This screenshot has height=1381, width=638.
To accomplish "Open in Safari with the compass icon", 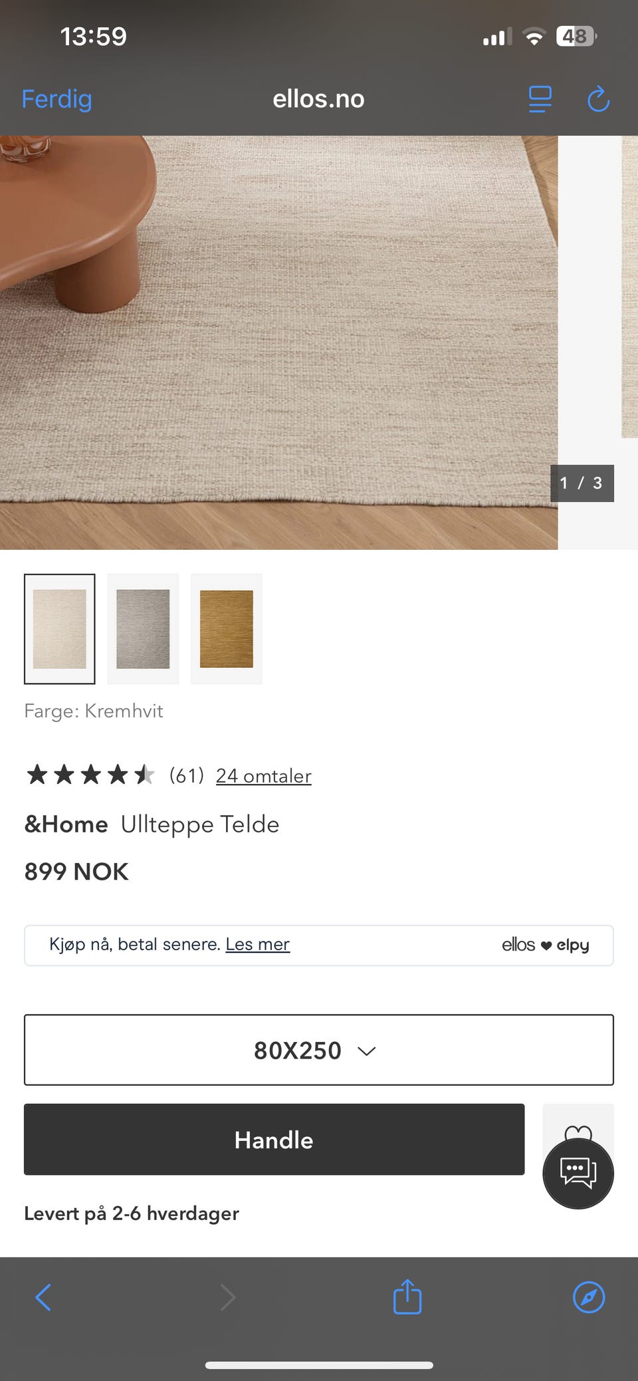I will click(x=589, y=1297).
